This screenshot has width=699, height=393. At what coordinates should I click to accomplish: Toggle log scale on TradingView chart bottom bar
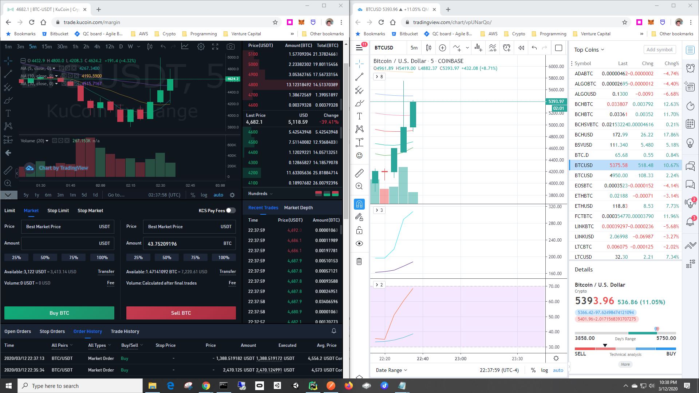click(544, 370)
